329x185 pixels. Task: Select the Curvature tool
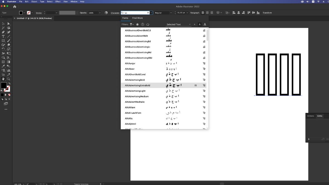pyautogui.click(x=9, y=32)
